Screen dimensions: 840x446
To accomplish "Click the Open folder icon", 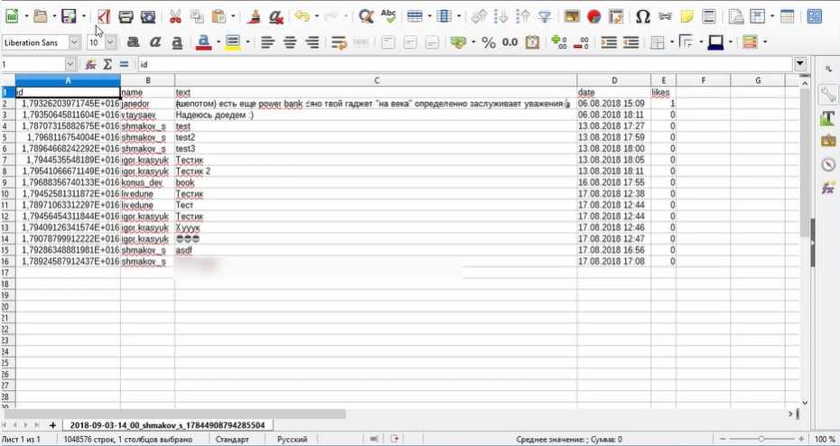I will click(x=40, y=16).
